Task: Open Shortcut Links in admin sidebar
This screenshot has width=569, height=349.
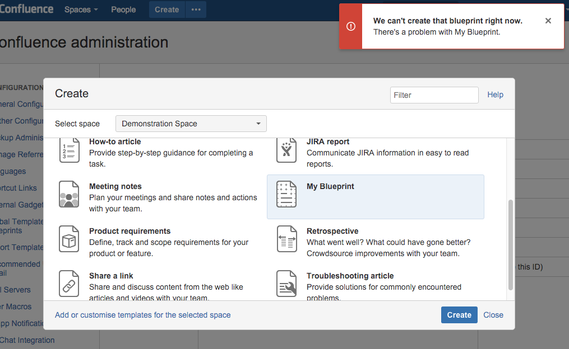Action: point(18,188)
